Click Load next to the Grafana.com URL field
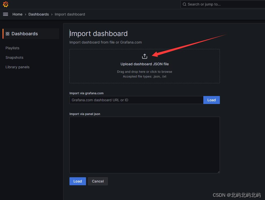The width and height of the screenshot is (265, 200). point(212,100)
